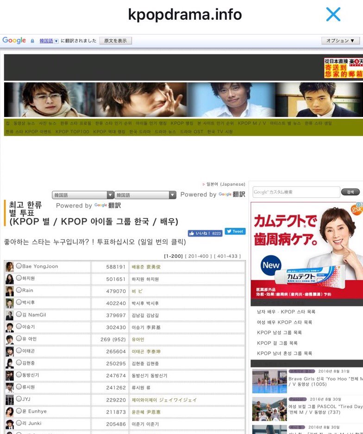
Task: Click 하지원's avatar thumbnail
Action: click(x=10, y=279)
